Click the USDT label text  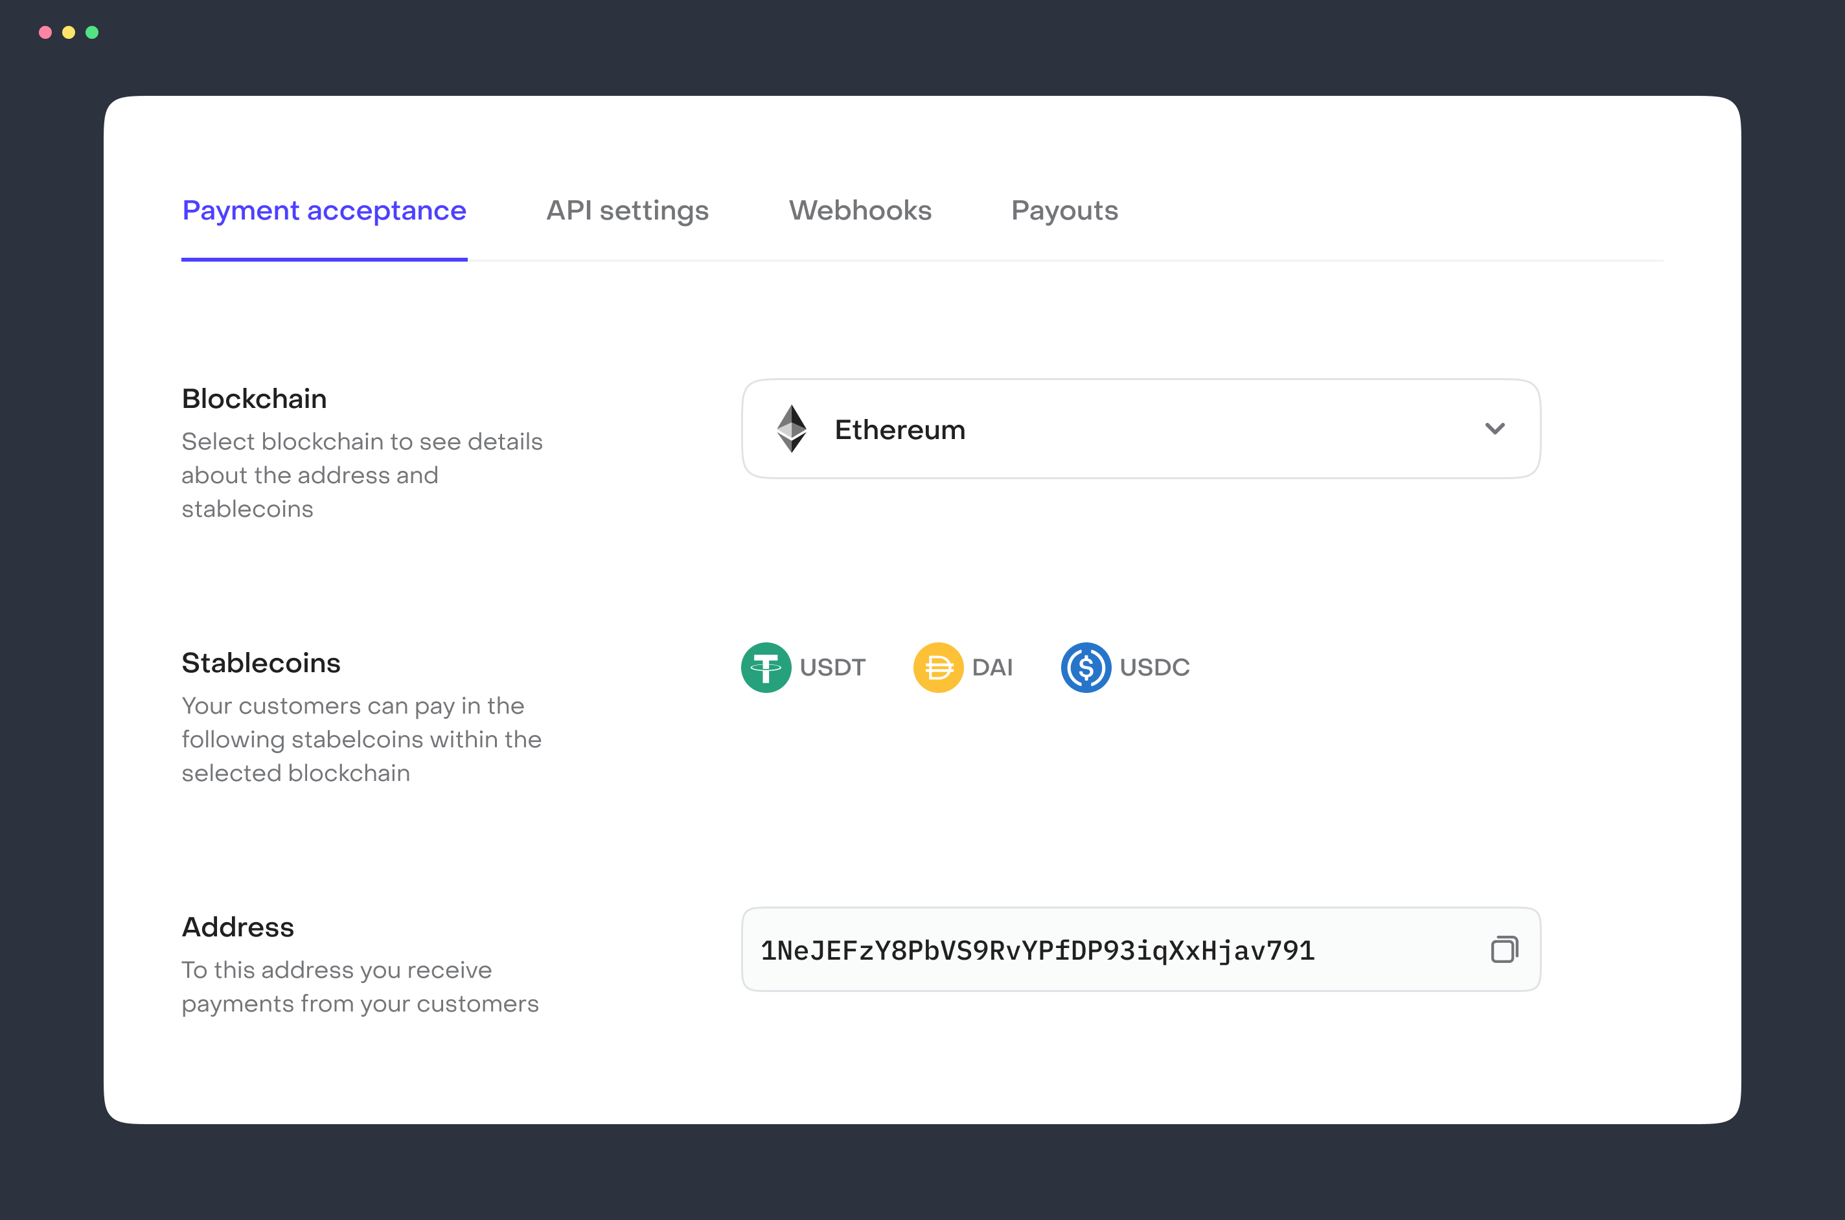(x=832, y=667)
